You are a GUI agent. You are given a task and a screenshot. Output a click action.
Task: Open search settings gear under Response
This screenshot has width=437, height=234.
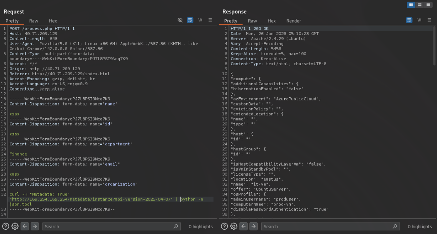[x=233, y=226]
